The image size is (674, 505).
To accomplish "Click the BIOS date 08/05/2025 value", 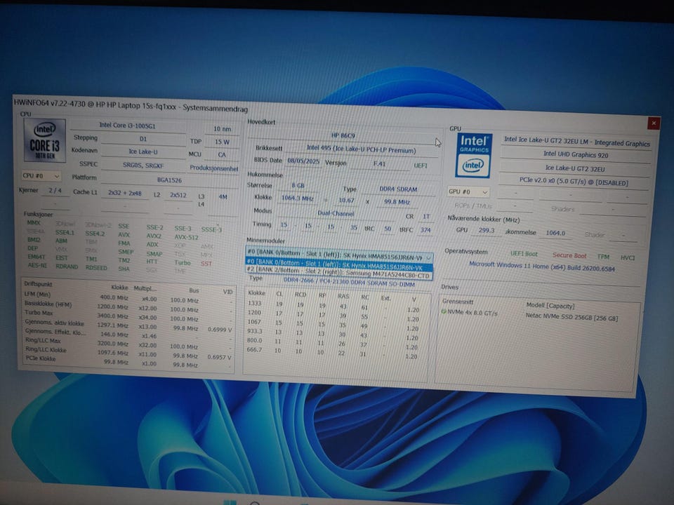I will pos(303,161).
